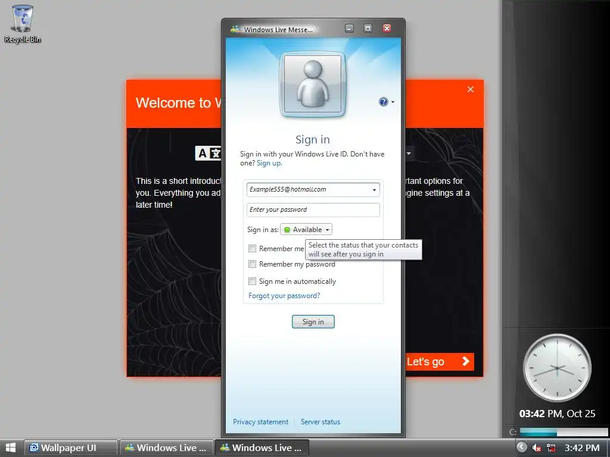Click the muted volume tray icon
The width and height of the screenshot is (610, 457).
point(537,448)
